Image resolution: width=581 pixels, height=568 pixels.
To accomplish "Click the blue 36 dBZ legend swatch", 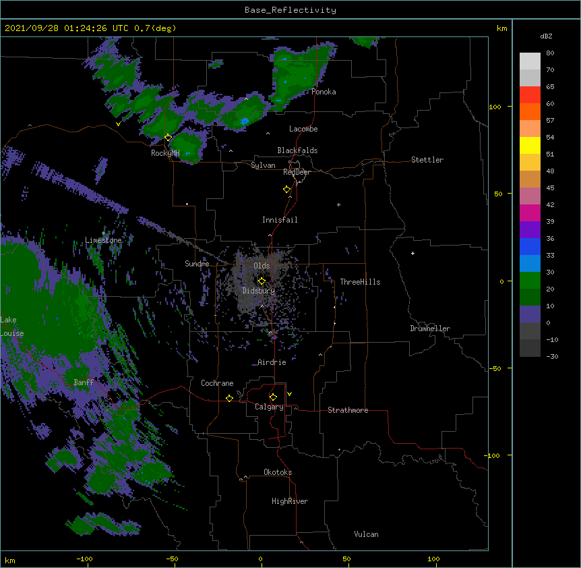I will 530,247.
